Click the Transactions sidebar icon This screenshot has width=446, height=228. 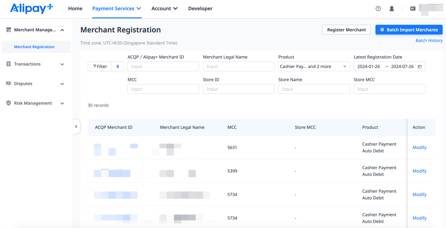[9, 64]
